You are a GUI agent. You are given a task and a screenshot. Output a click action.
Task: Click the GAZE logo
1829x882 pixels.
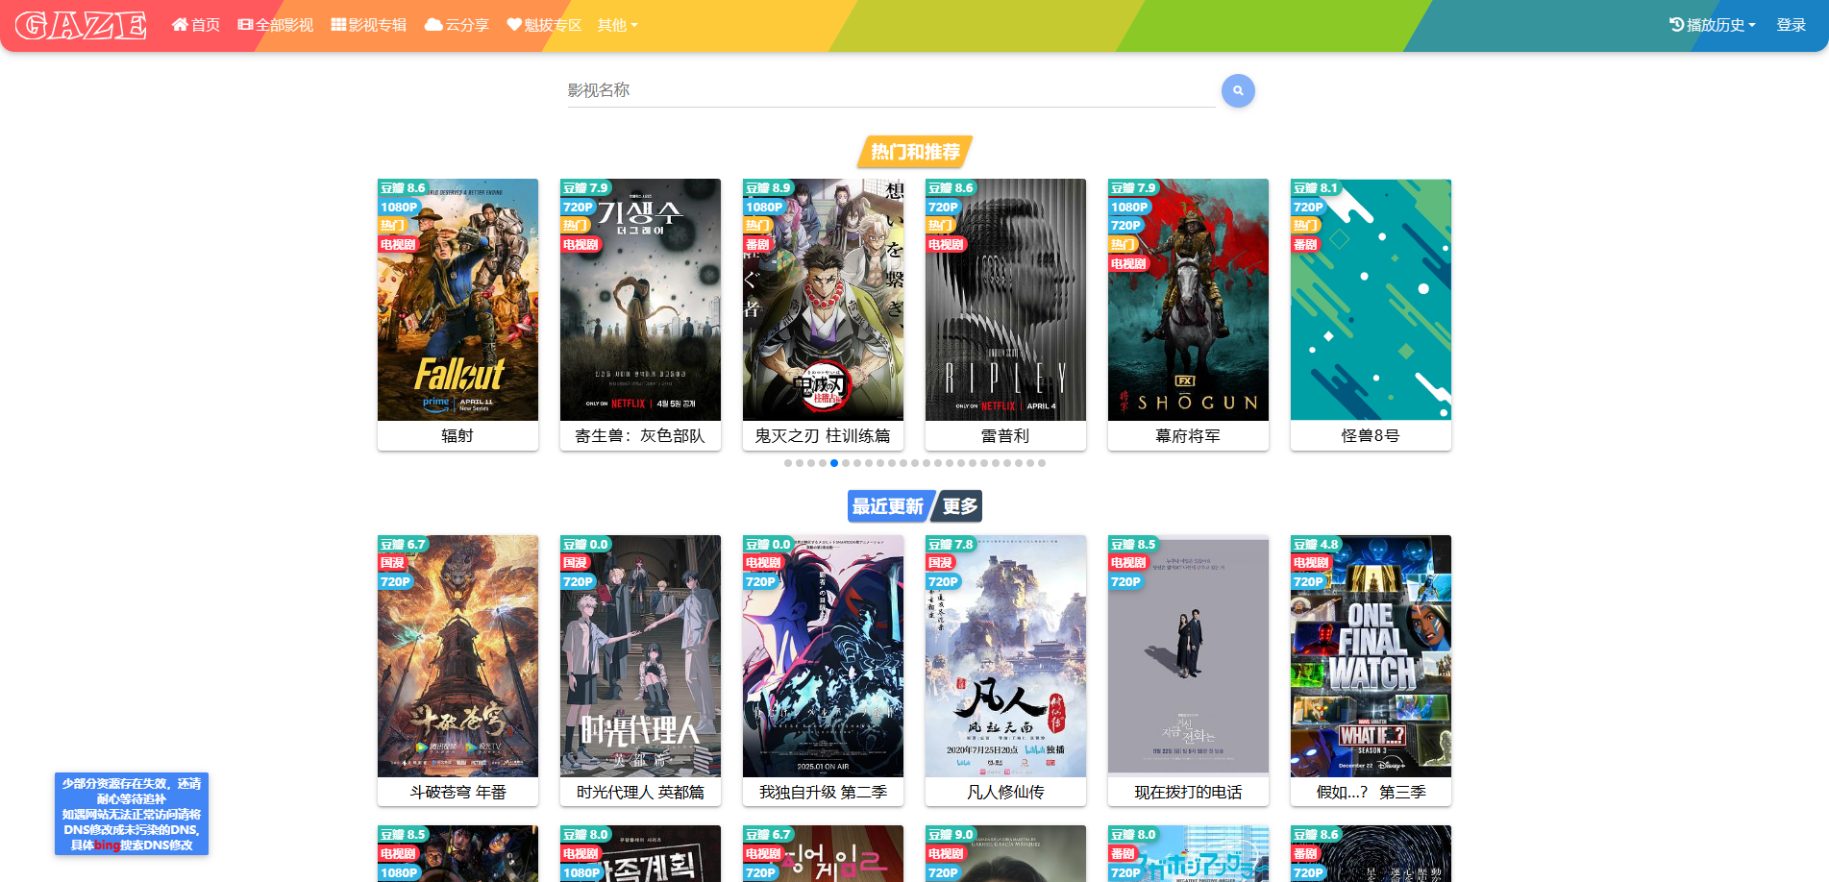point(82,25)
